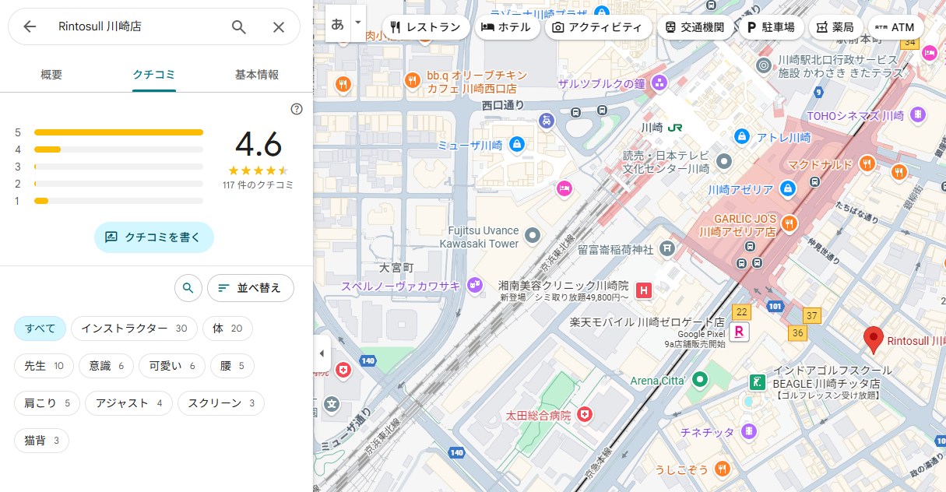946x492 pixels.
Task: Open the rating help question mark icon
Action: [x=296, y=109]
